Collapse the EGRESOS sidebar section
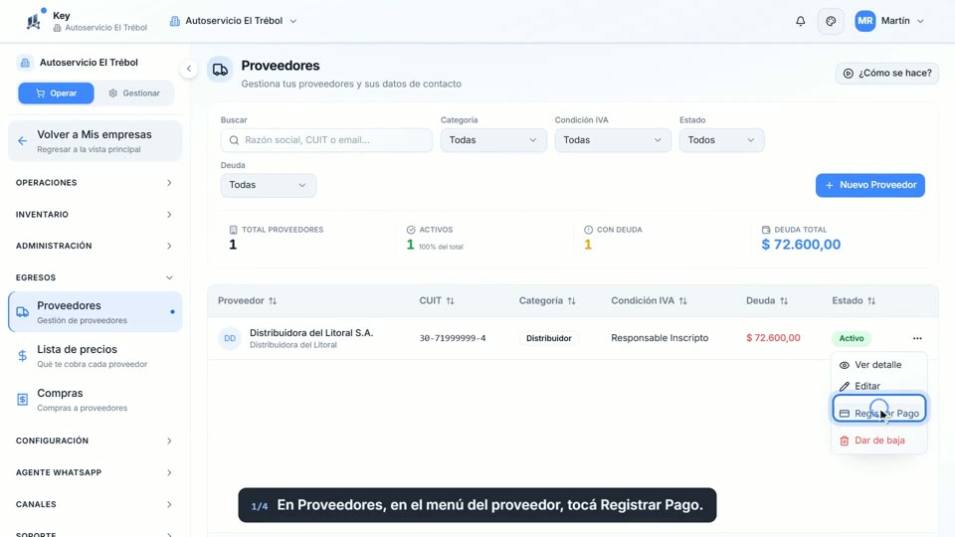This screenshot has width=955, height=537. (95, 277)
